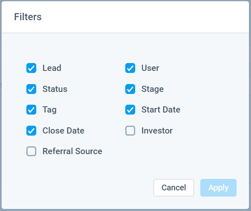
Task: Check the Investor filter checkbox
Action: pyautogui.click(x=130, y=131)
